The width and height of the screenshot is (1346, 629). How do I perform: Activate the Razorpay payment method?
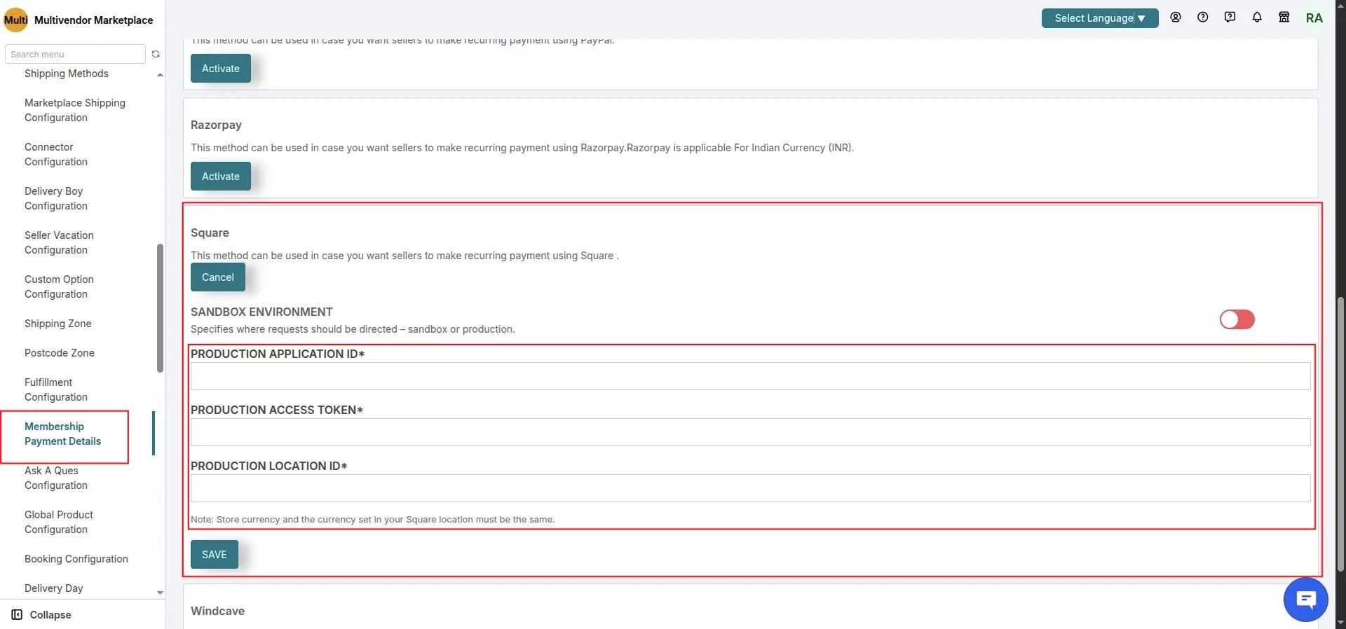click(221, 177)
